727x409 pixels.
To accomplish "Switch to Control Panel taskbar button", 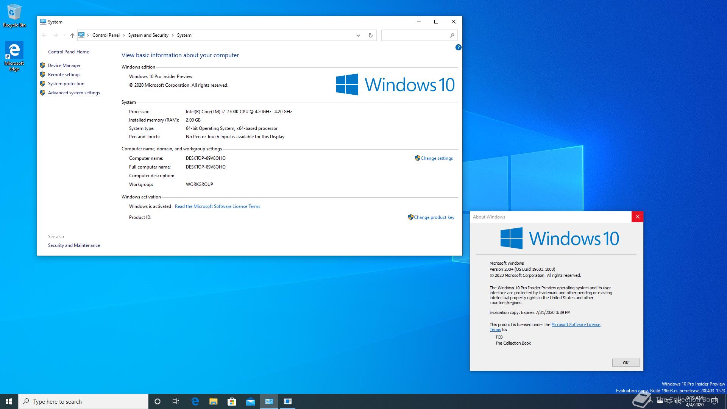I will [269, 401].
